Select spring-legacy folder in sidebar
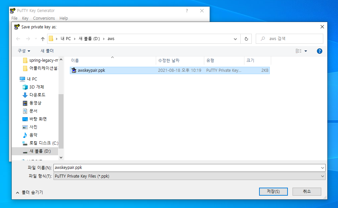 (x=40, y=60)
